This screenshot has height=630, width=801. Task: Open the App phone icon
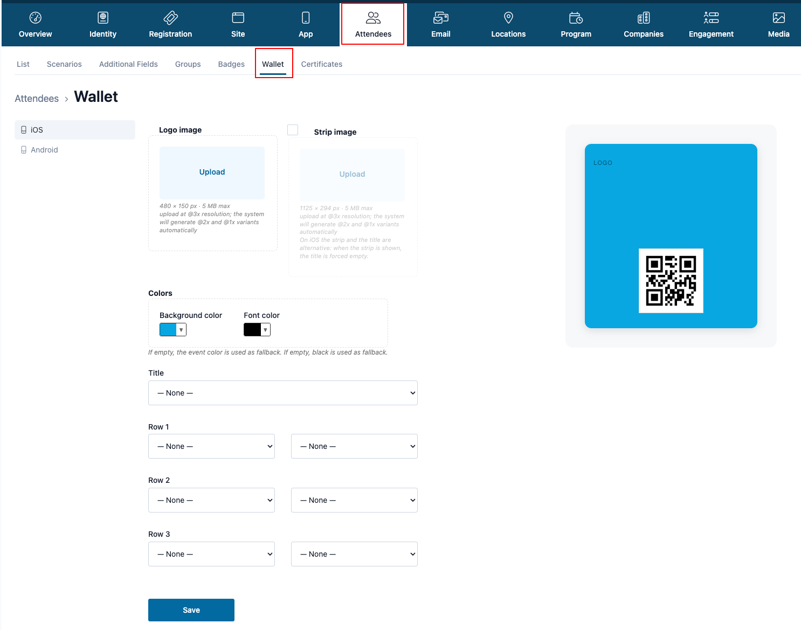306,18
